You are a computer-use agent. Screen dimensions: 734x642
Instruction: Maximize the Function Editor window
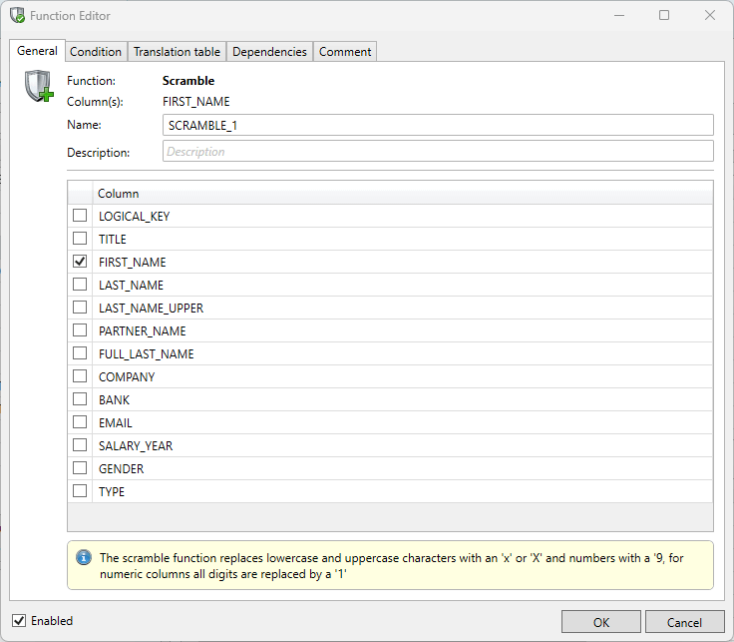coord(664,15)
